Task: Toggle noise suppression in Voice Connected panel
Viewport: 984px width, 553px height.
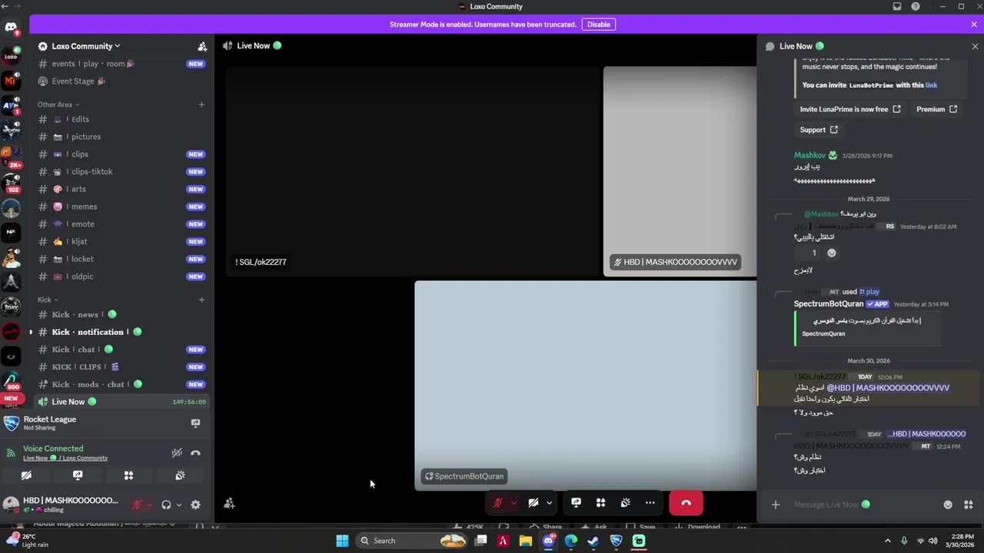Action: (x=177, y=453)
